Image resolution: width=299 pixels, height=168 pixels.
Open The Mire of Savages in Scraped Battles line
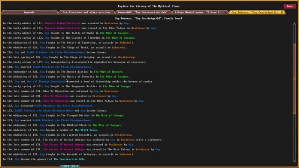(110, 116)
